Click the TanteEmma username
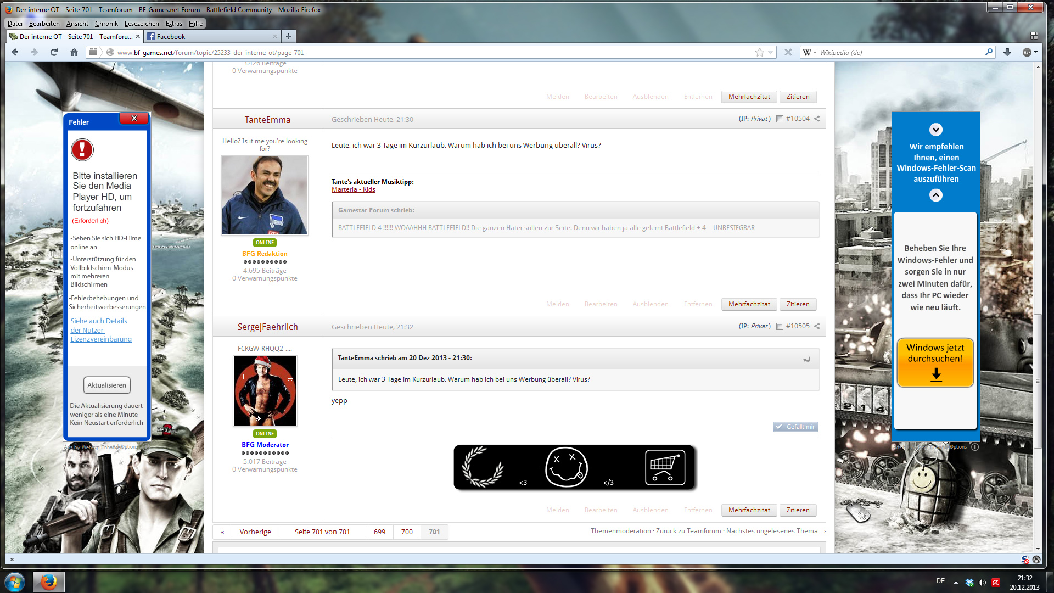This screenshot has width=1054, height=593. coord(267,120)
